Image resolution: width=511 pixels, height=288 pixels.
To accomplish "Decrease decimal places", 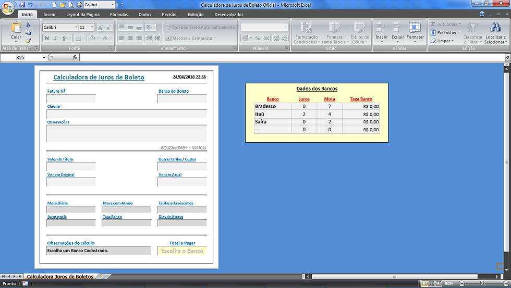I will click(285, 38).
